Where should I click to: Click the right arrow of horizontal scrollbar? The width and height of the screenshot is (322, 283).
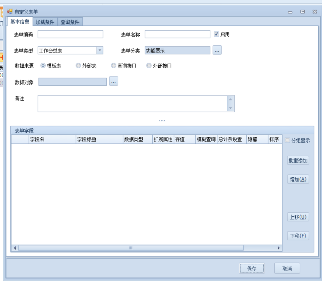pos(278,248)
